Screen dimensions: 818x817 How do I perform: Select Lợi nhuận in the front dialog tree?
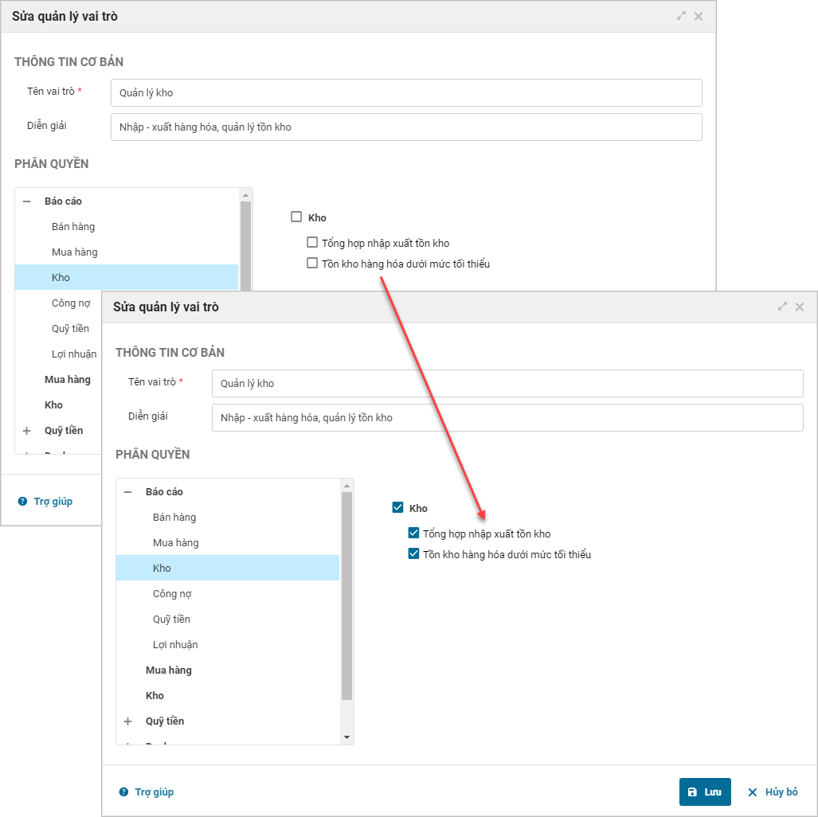[175, 645]
